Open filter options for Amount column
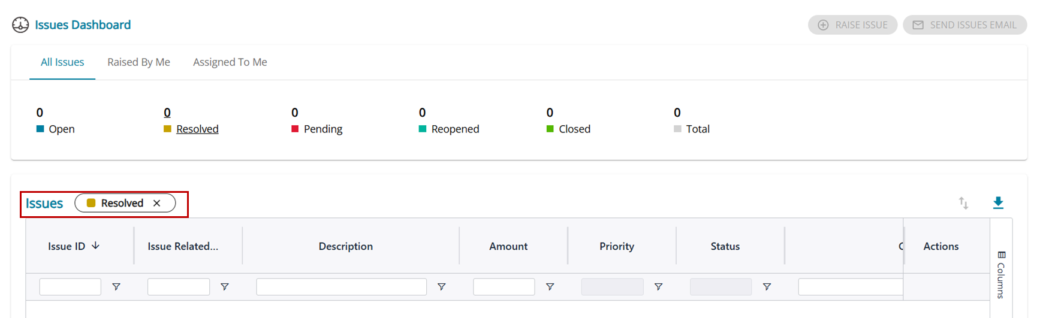 [x=550, y=287]
